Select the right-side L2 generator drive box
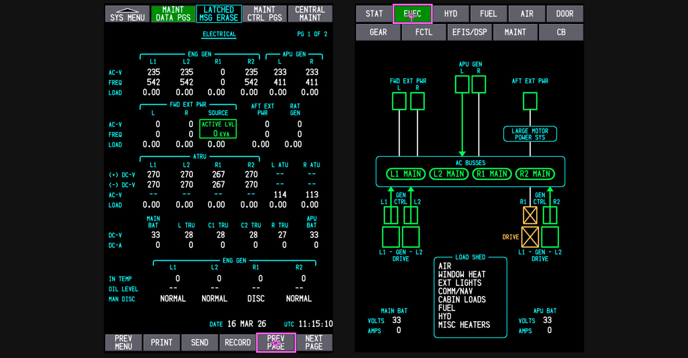 click(550, 237)
